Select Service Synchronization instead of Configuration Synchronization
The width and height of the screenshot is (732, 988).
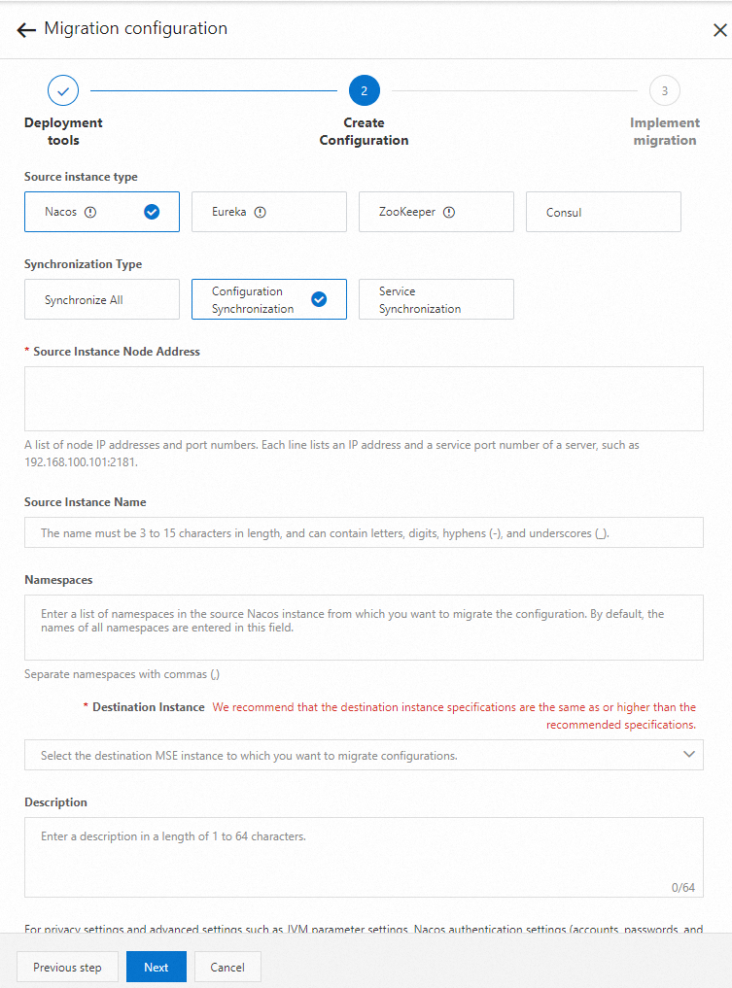click(x=436, y=298)
